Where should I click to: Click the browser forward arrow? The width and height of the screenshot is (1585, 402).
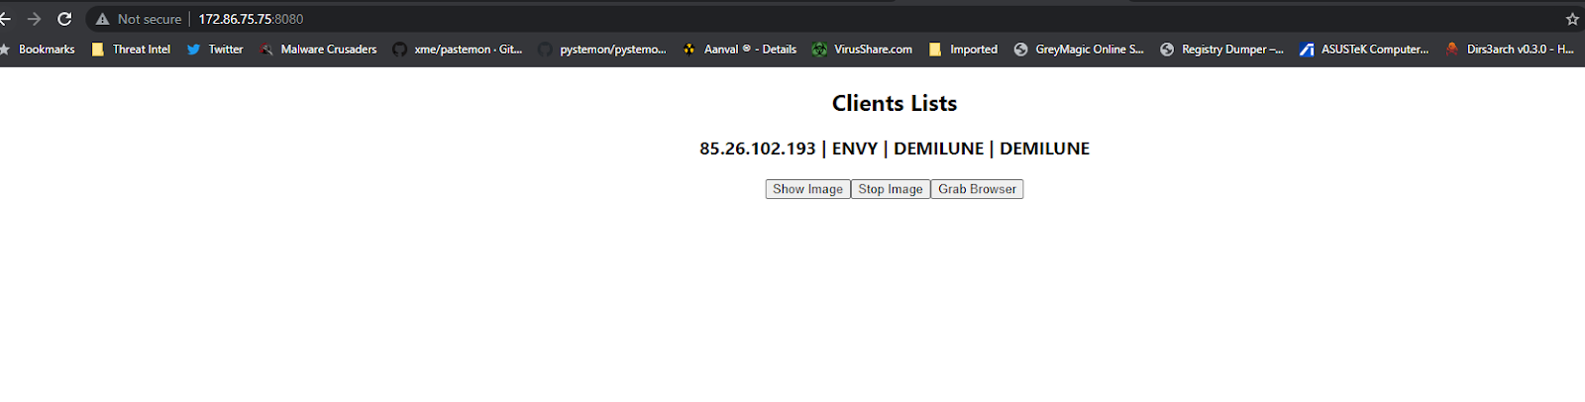(x=35, y=19)
